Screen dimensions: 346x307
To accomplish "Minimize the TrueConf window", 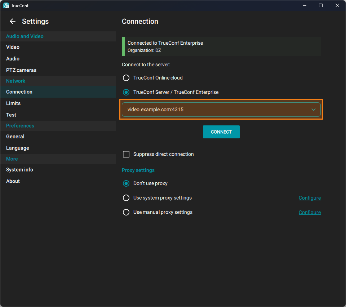I will click(305, 5).
